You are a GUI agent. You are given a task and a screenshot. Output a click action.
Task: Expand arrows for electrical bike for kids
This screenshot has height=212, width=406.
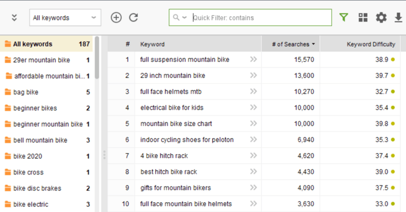click(x=253, y=107)
